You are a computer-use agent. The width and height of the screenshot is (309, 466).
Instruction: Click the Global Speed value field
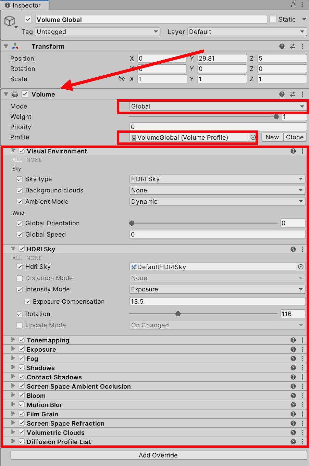point(217,235)
